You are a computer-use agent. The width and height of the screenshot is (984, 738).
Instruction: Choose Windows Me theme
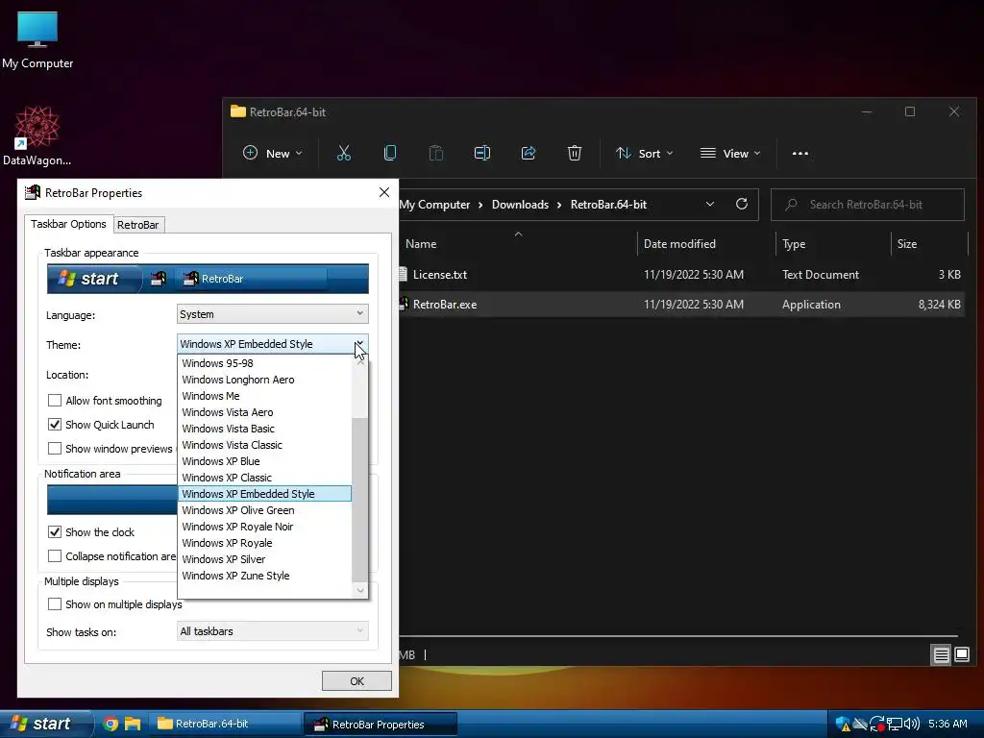tap(265, 396)
